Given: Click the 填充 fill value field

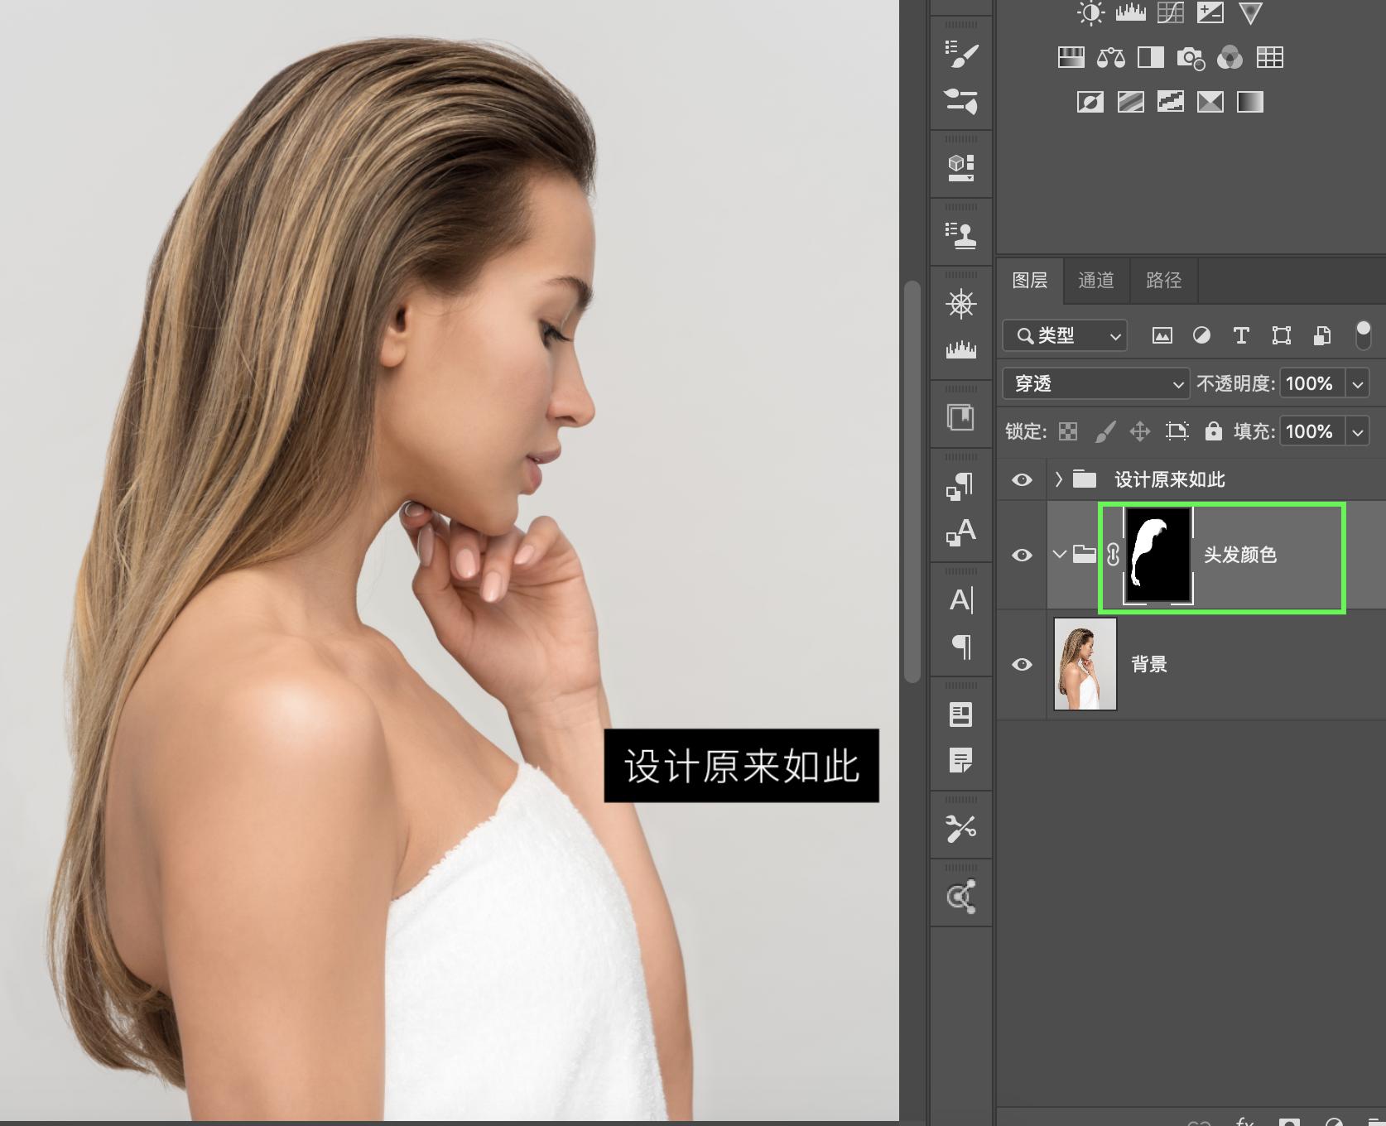Looking at the screenshot, I should (1310, 431).
